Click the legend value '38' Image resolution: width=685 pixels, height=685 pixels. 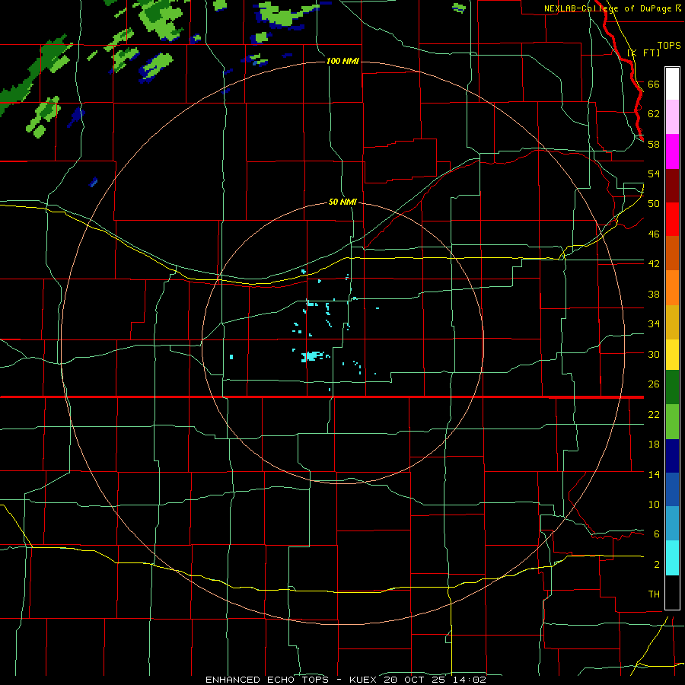[x=654, y=294]
